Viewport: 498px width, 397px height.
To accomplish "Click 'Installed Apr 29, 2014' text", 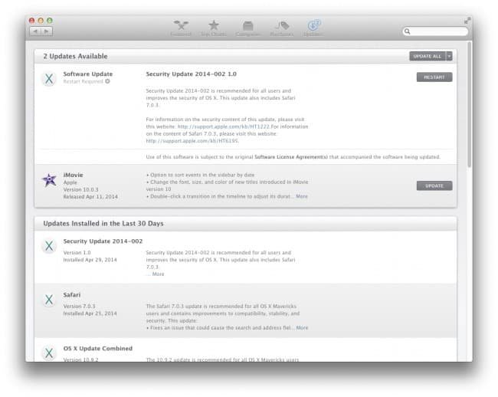I will click(90, 260).
